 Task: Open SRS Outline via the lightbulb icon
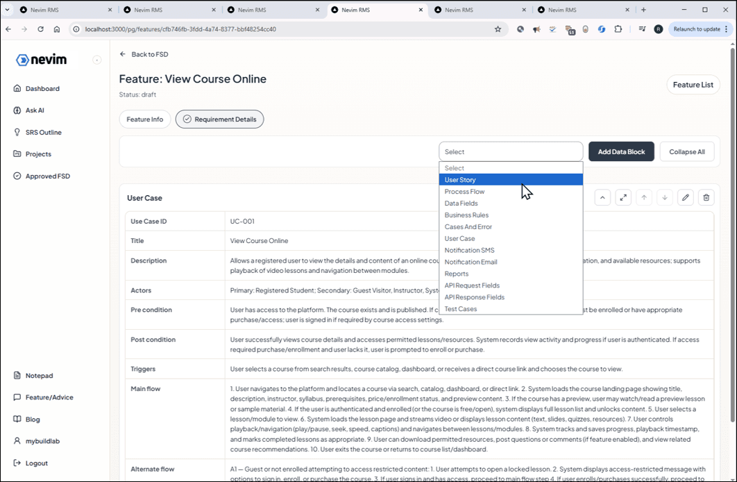click(x=44, y=132)
